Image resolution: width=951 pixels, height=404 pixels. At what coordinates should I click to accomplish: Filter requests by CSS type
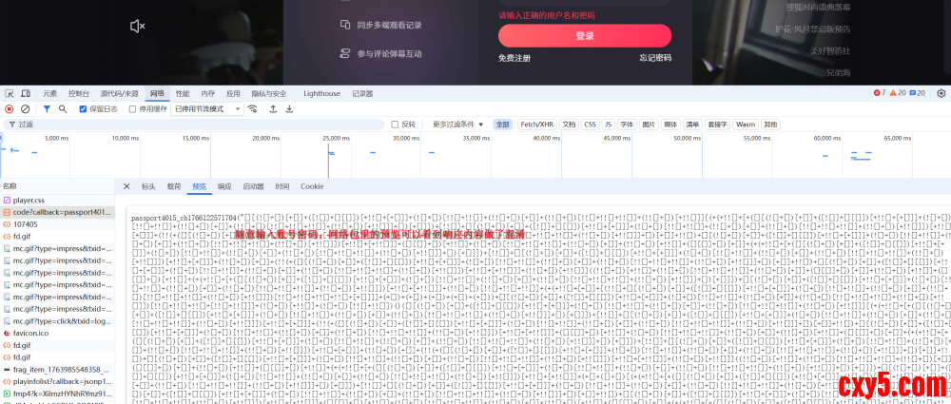coord(590,125)
